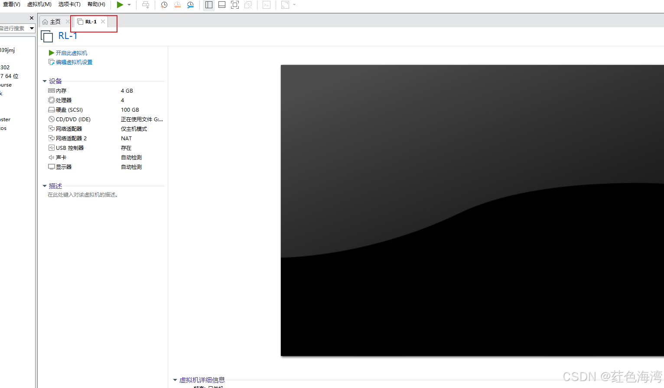Click the RL-1 virtual machine title
The width and height of the screenshot is (664, 388).
(x=68, y=36)
